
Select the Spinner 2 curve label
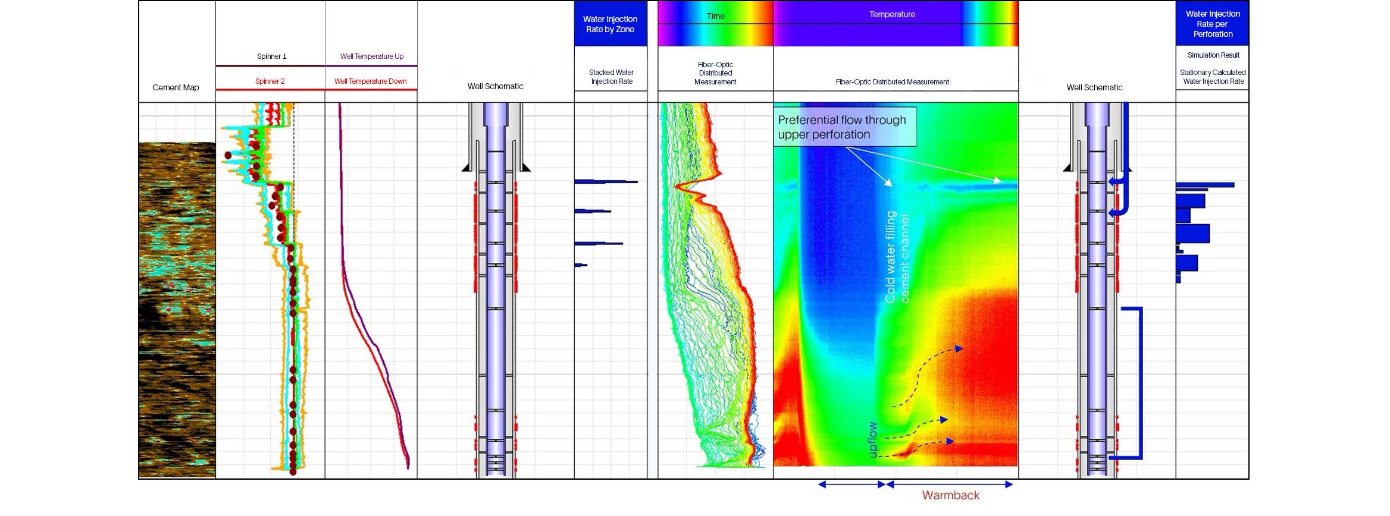pyautogui.click(x=270, y=81)
